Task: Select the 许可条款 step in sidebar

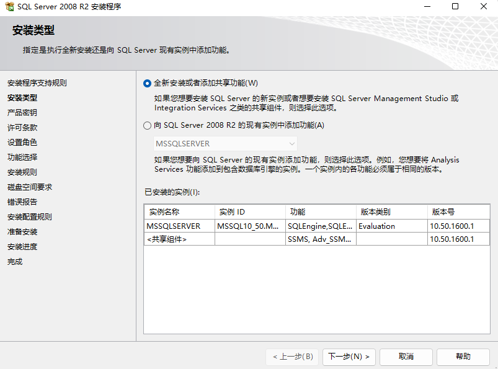Action: (22, 128)
